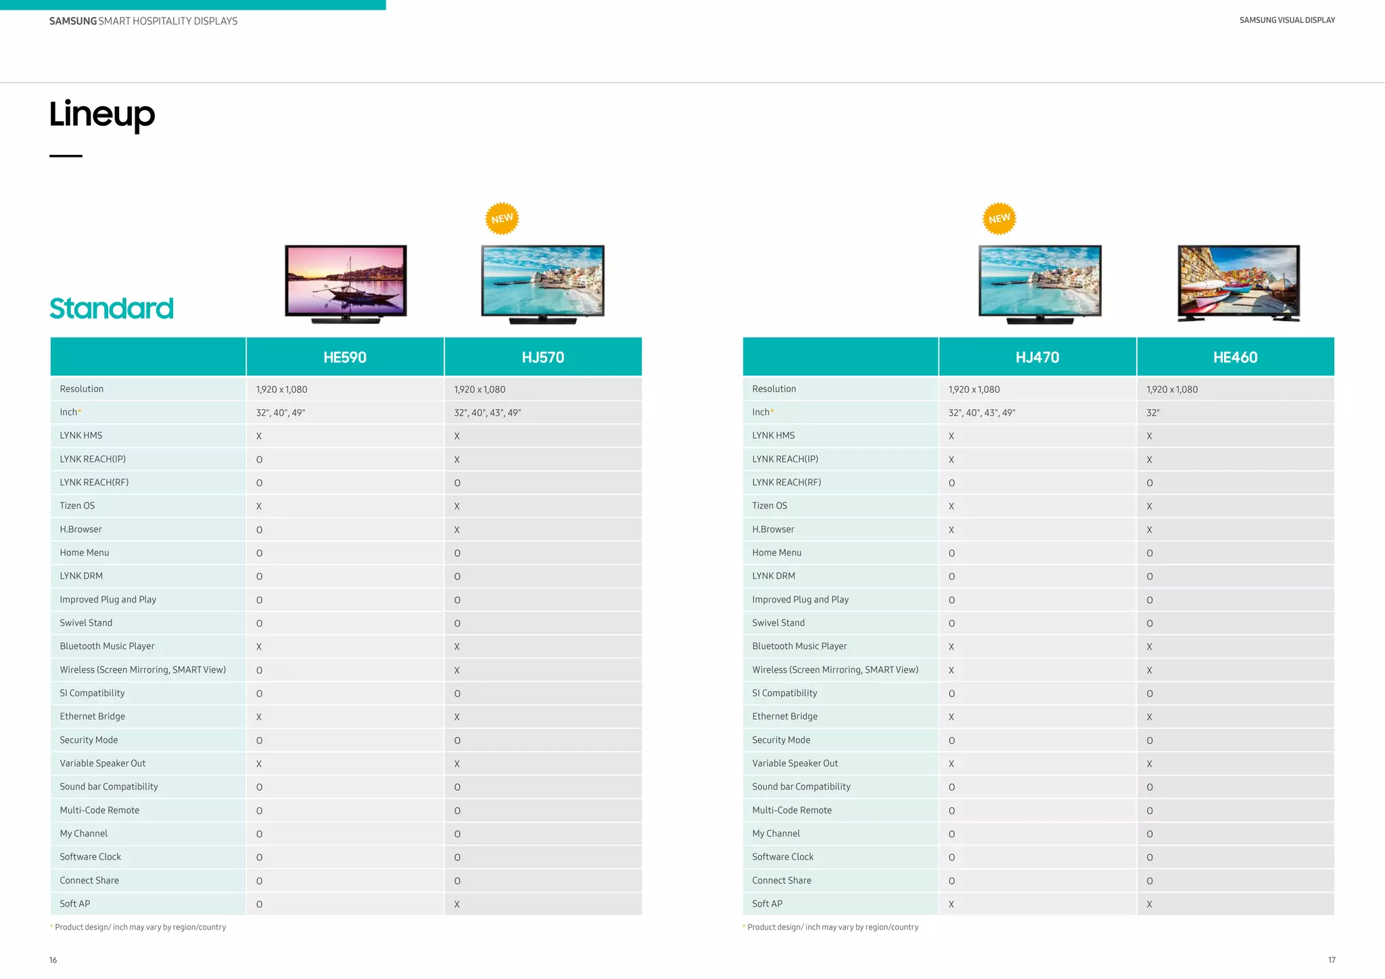Click the NEW badge above HJ470
The height and width of the screenshot is (979, 1385).
coord(999,218)
